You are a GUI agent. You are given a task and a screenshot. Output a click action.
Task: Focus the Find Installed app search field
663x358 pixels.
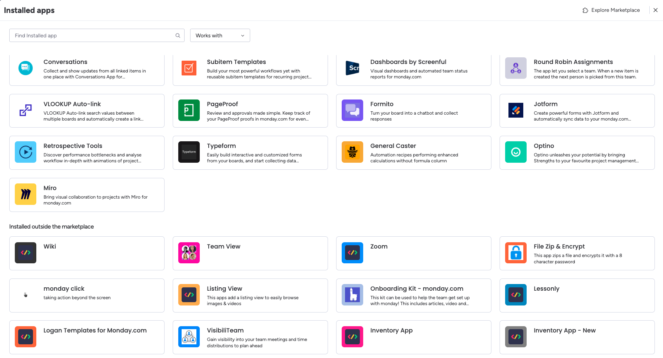(x=97, y=36)
